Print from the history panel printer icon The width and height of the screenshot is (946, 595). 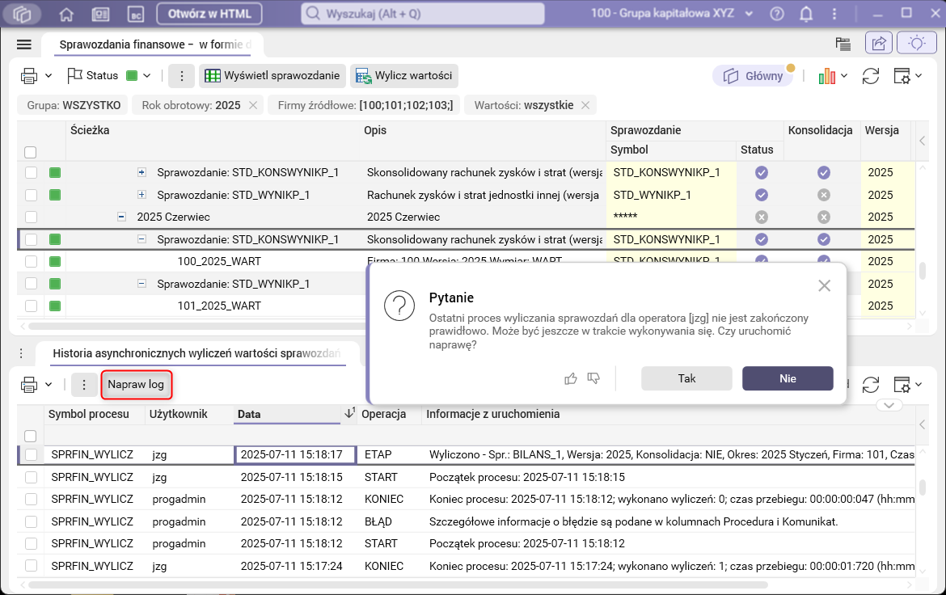click(29, 384)
